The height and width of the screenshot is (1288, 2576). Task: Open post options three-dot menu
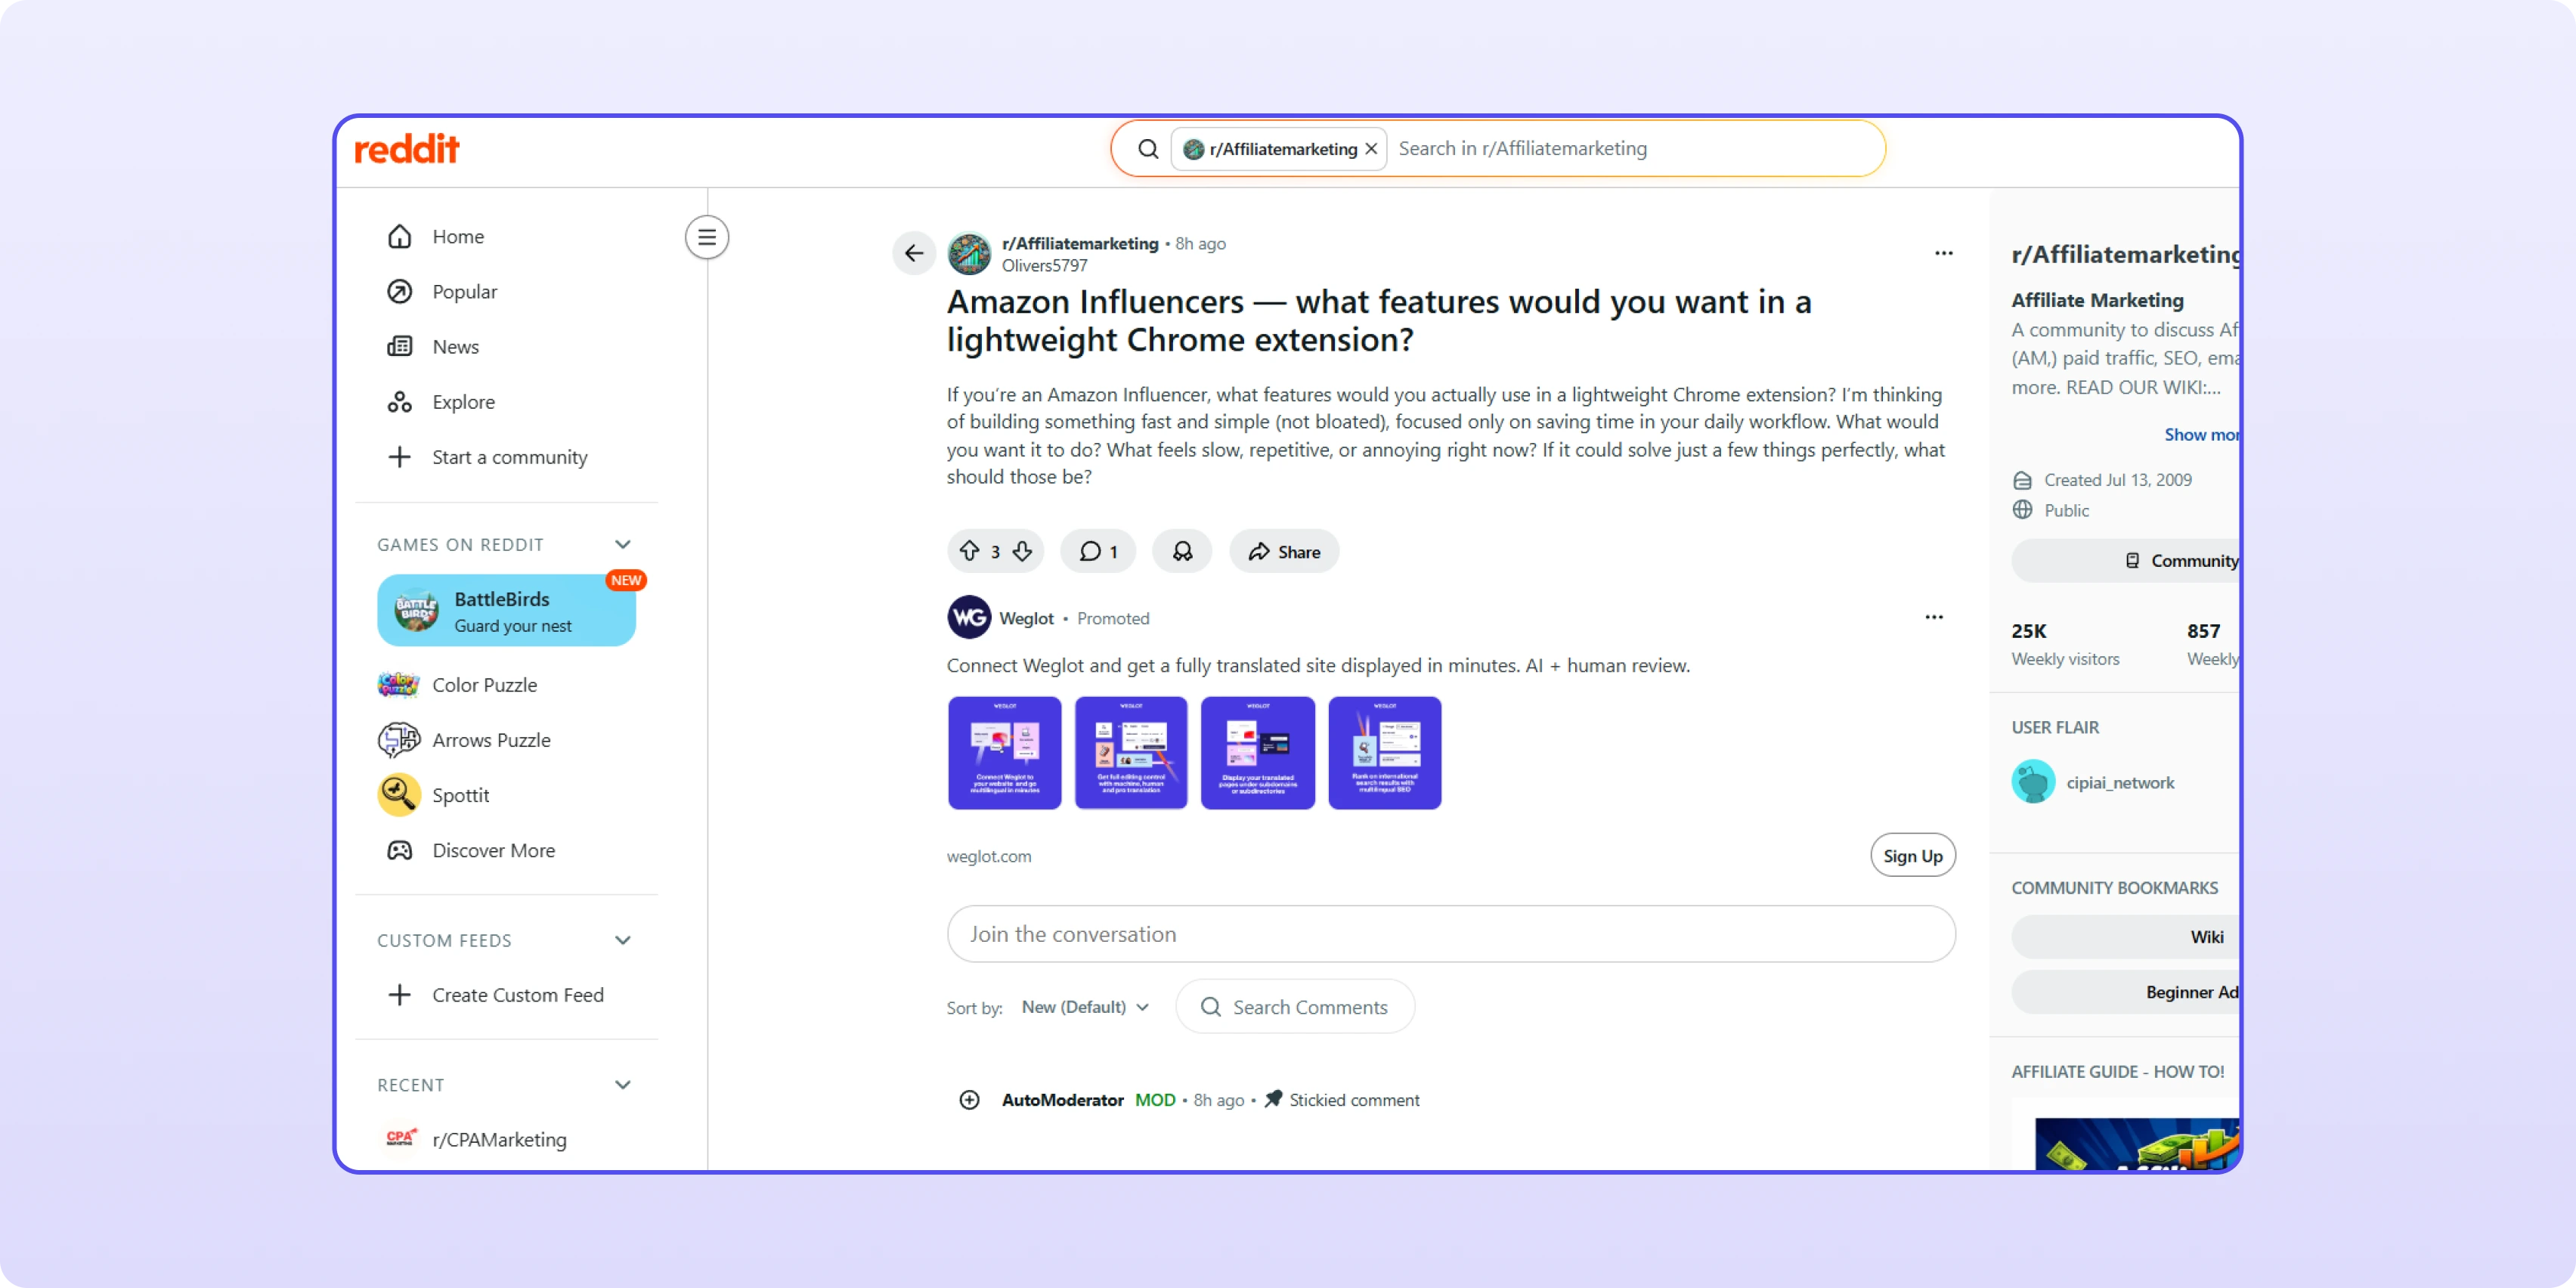click(x=1943, y=253)
